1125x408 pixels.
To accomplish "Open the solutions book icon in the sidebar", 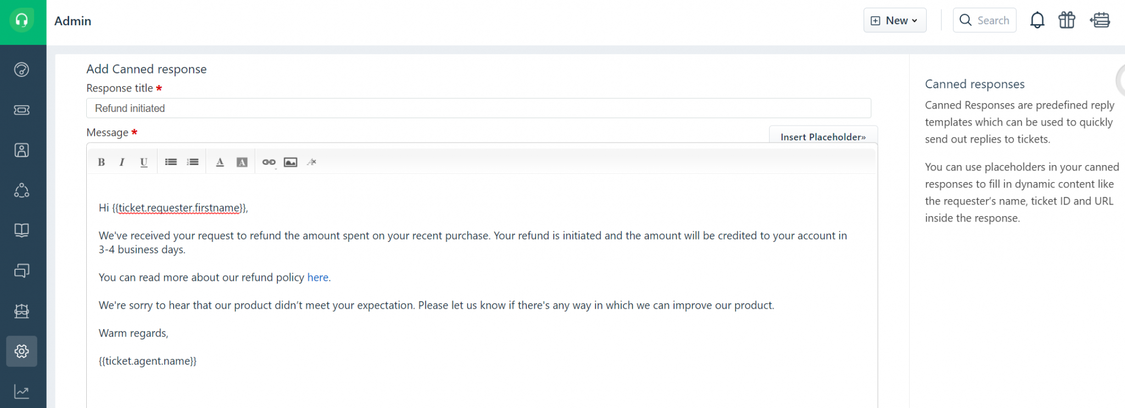I will coord(22,230).
